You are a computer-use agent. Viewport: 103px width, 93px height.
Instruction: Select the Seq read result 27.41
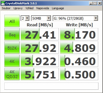pyautogui.click(x=40, y=34)
